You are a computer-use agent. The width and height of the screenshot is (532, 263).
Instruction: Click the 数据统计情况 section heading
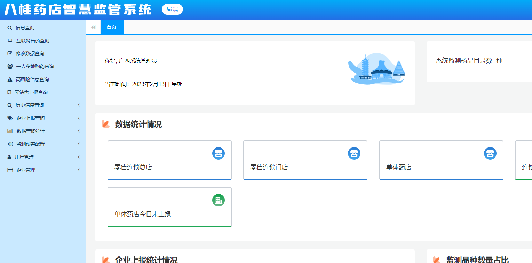click(x=138, y=124)
